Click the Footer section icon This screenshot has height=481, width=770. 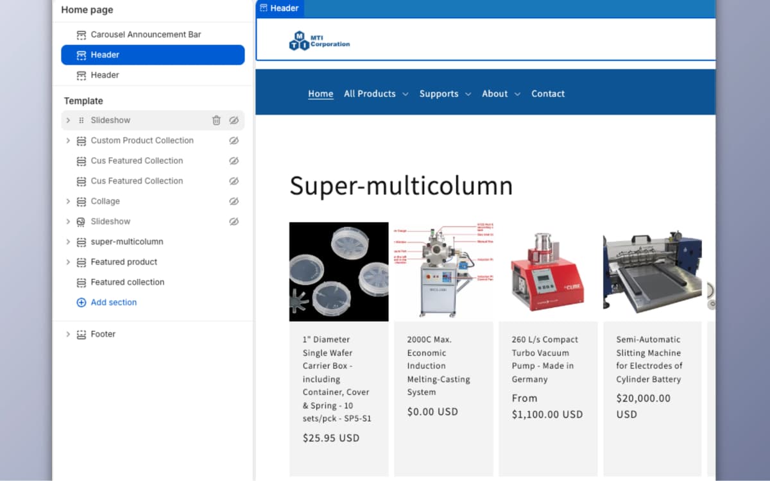coord(81,334)
